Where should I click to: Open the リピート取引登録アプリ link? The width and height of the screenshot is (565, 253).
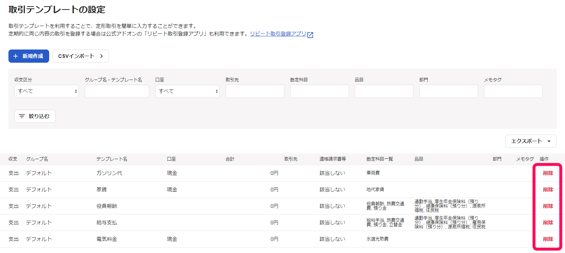tap(278, 34)
